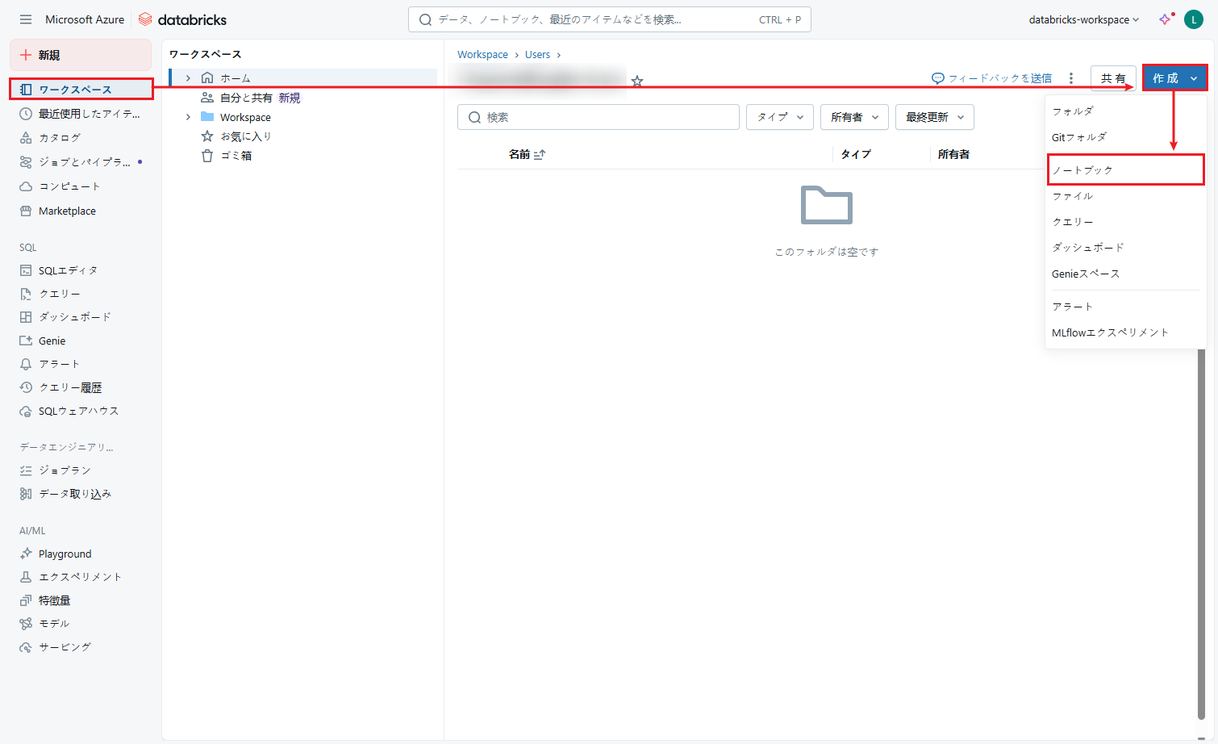Click the Microsoft Azure label
Screen dimensions: 1218x744
(85, 19)
